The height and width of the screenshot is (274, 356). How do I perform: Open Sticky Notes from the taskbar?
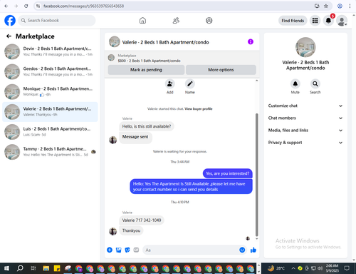57,268
